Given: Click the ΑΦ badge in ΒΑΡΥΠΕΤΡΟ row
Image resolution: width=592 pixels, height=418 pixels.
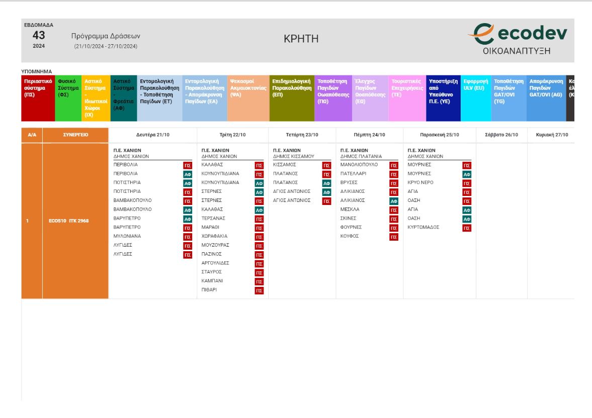Looking at the screenshot, I should [x=188, y=219].
